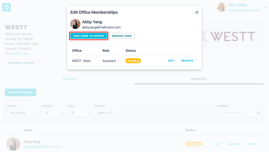Expand the user account menu chevron
Screen dimensions: 269x152
265,7
